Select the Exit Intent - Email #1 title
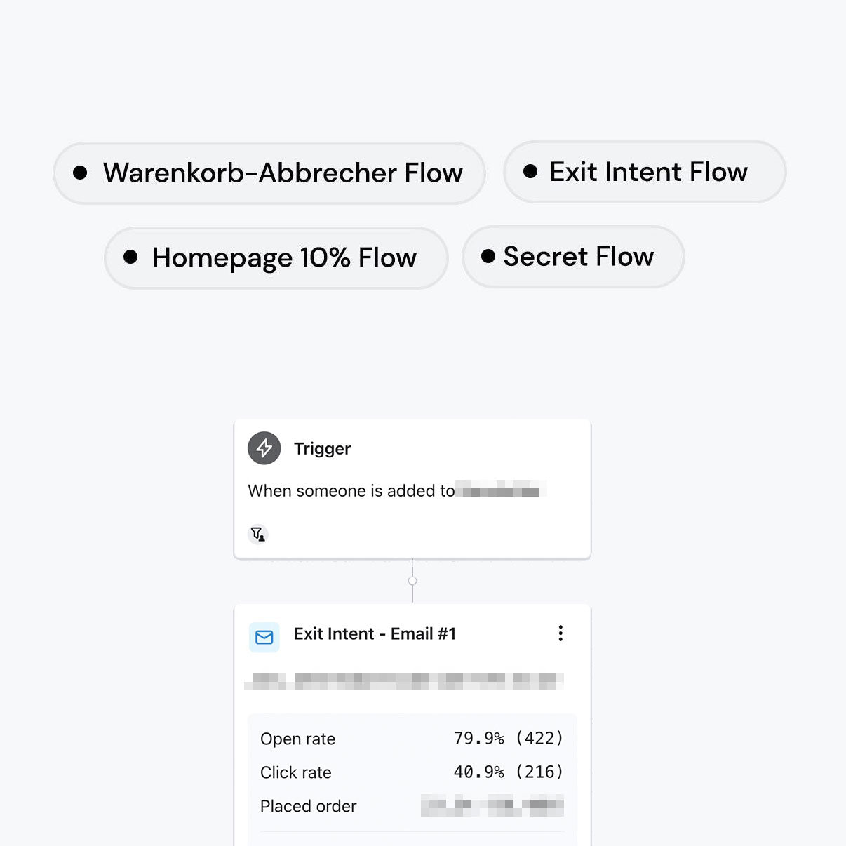 coord(375,634)
